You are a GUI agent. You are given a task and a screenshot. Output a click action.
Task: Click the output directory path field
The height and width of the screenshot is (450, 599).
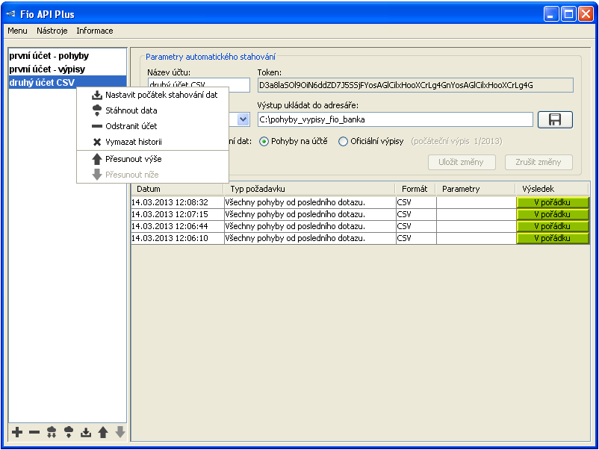(x=395, y=119)
